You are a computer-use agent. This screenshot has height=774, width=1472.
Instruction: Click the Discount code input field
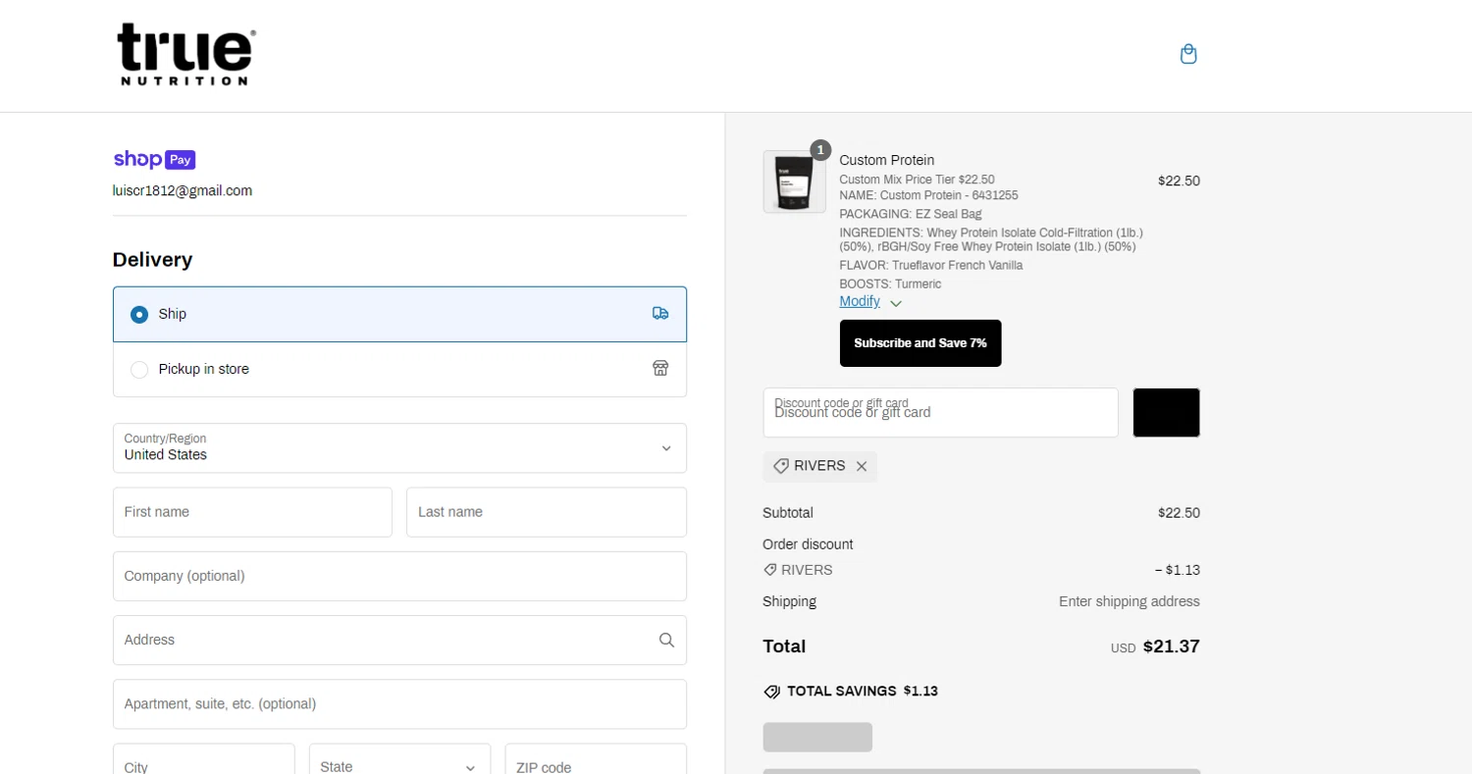[x=940, y=413]
